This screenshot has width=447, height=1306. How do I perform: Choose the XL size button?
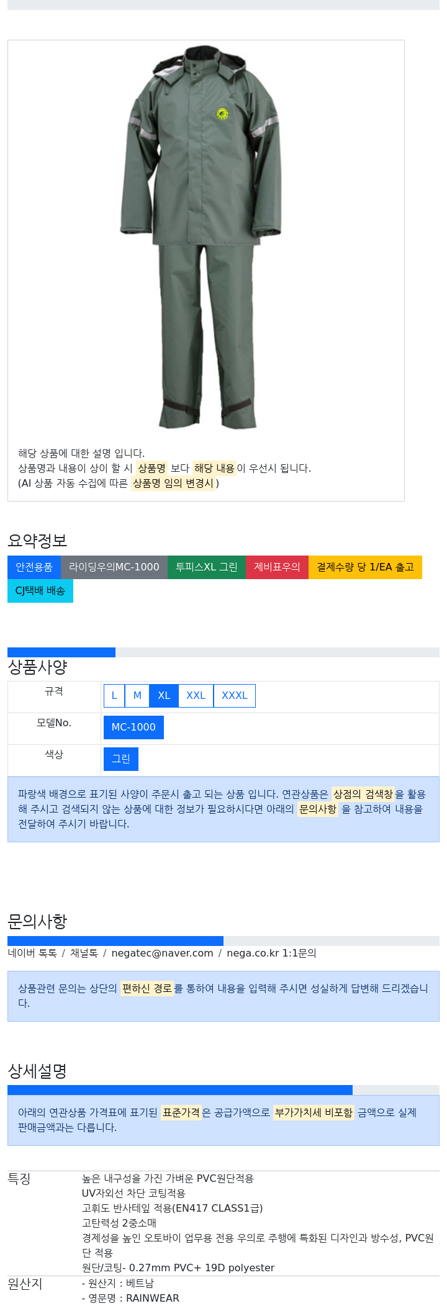point(164,696)
